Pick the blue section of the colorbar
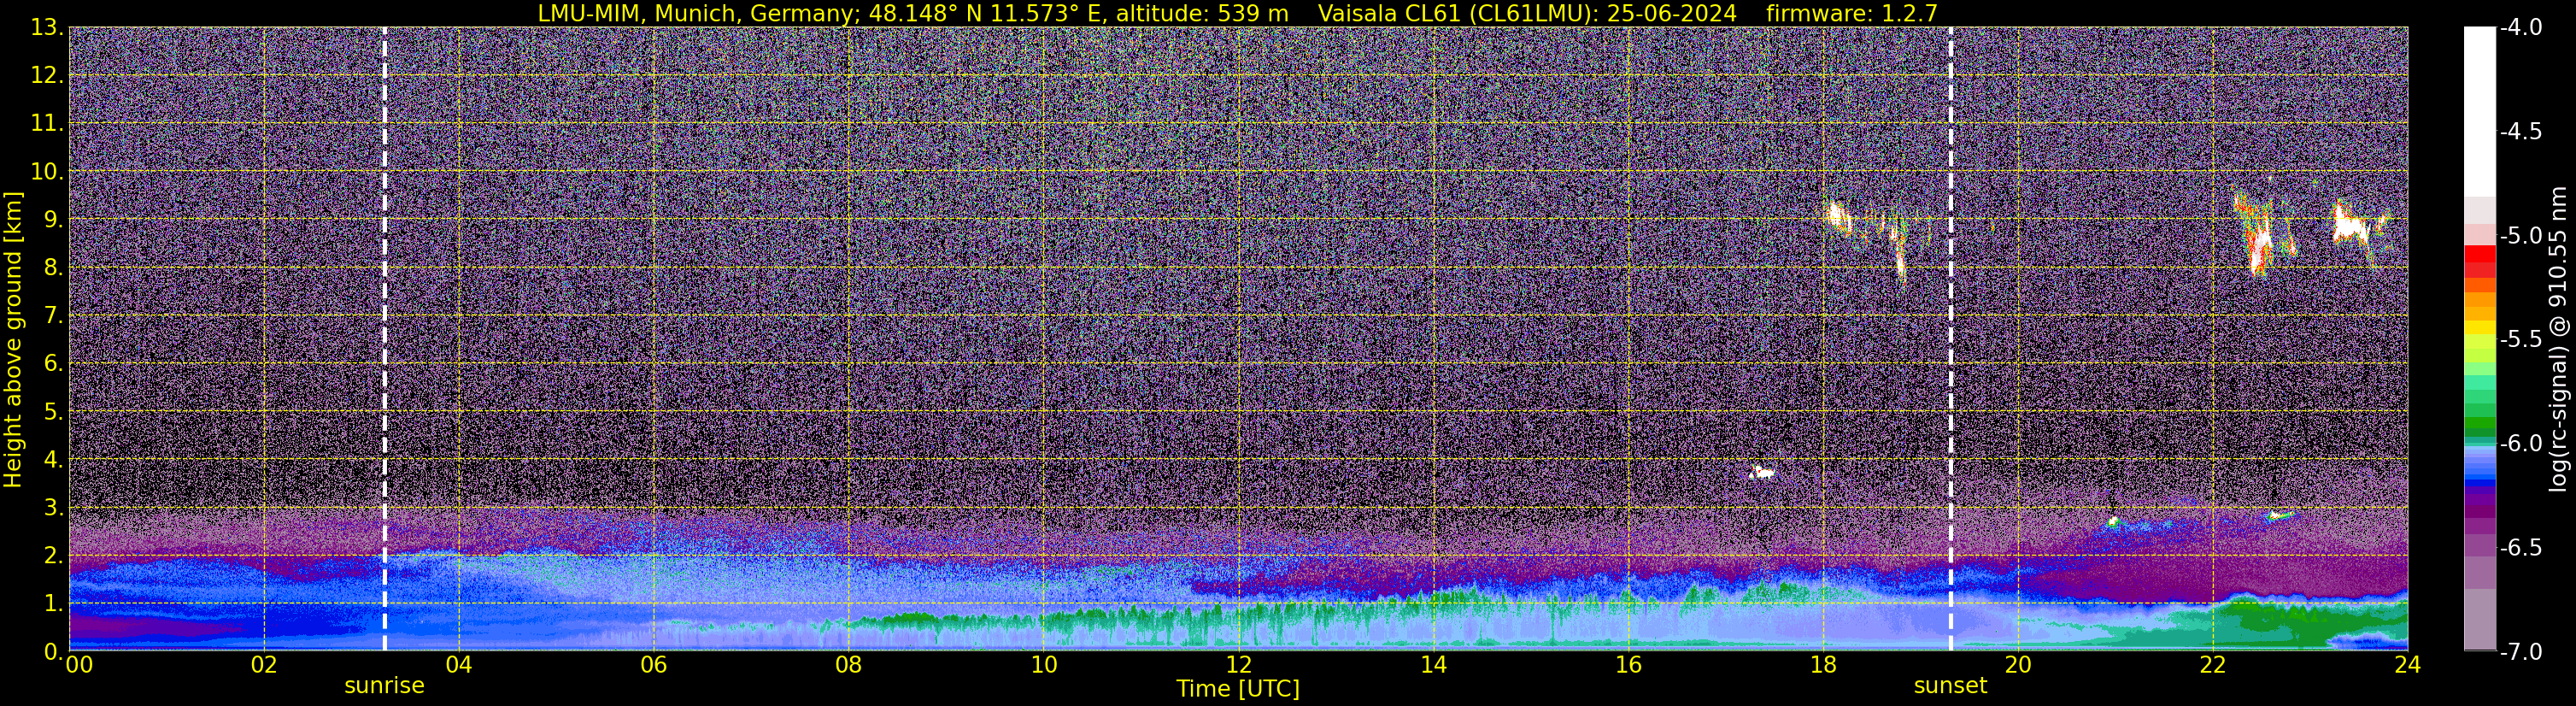The image size is (2576, 706). click(2480, 467)
